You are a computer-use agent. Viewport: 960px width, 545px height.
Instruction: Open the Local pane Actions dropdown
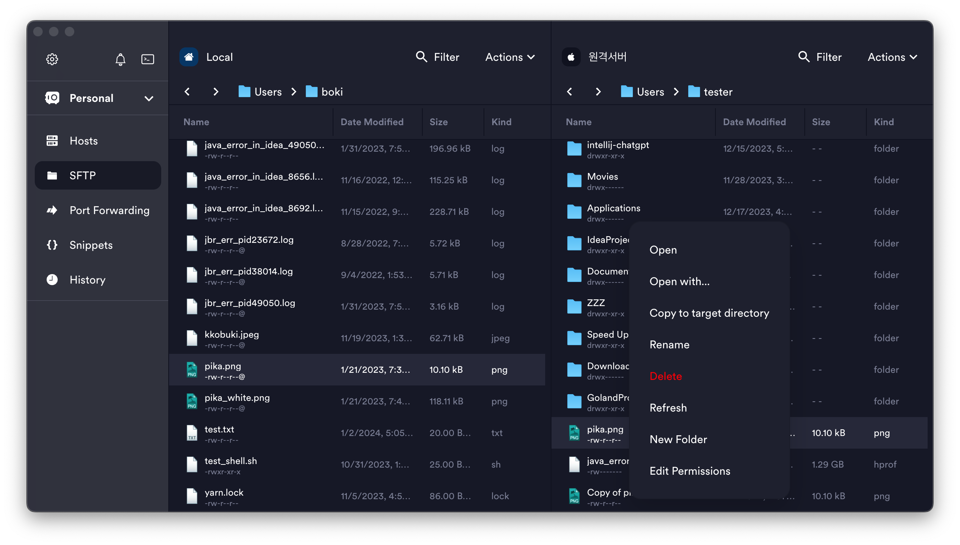pos(510,57)
